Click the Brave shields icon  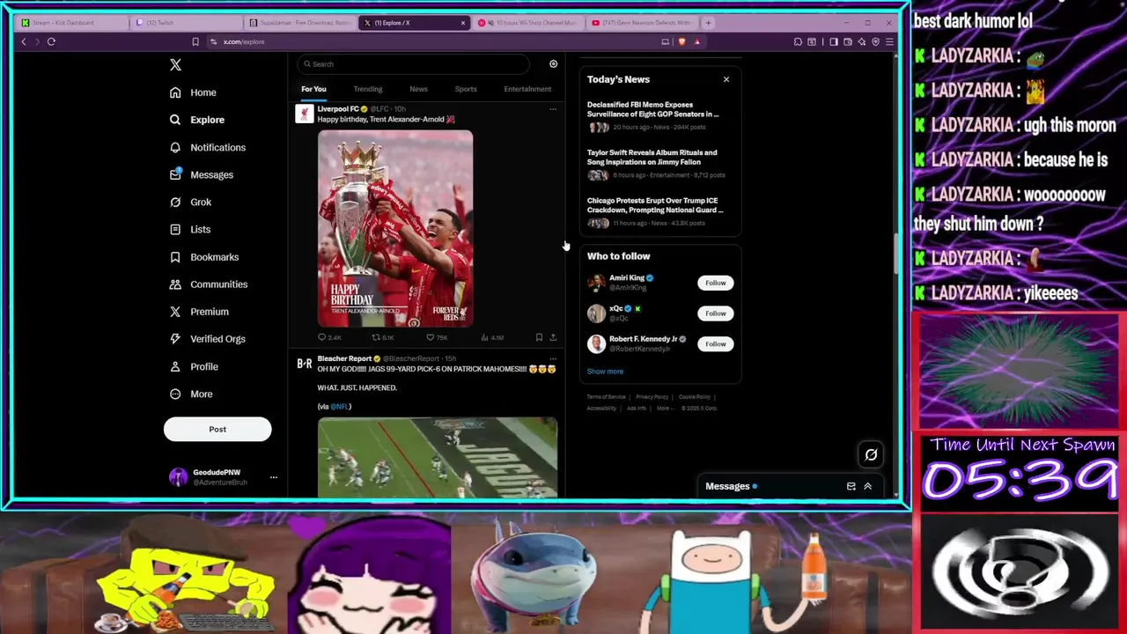click(681, 41)
